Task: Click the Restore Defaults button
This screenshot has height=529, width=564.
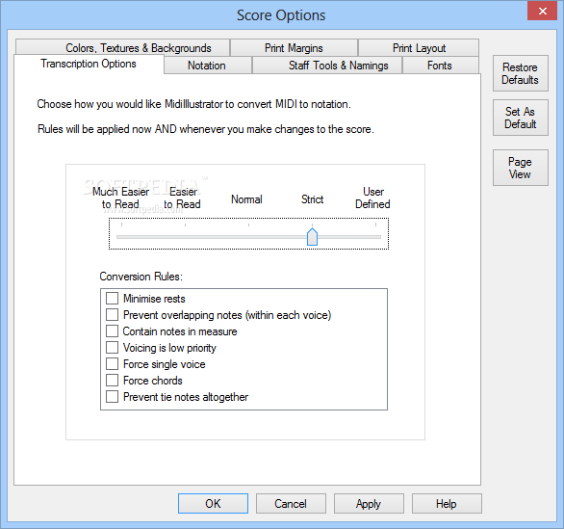Action: pyautogui.click(x=520, y=73)
